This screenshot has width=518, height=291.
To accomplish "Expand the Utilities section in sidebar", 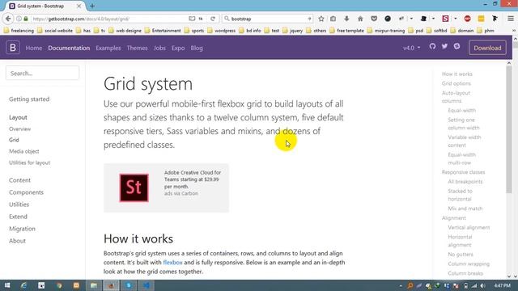I will tap(19, 205).
